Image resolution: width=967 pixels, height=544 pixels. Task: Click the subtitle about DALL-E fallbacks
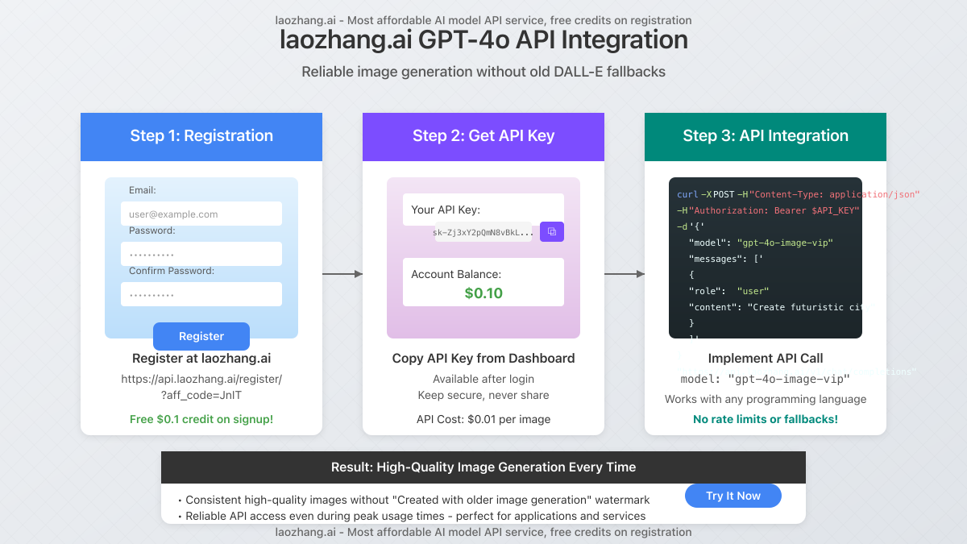coord(483,72)
